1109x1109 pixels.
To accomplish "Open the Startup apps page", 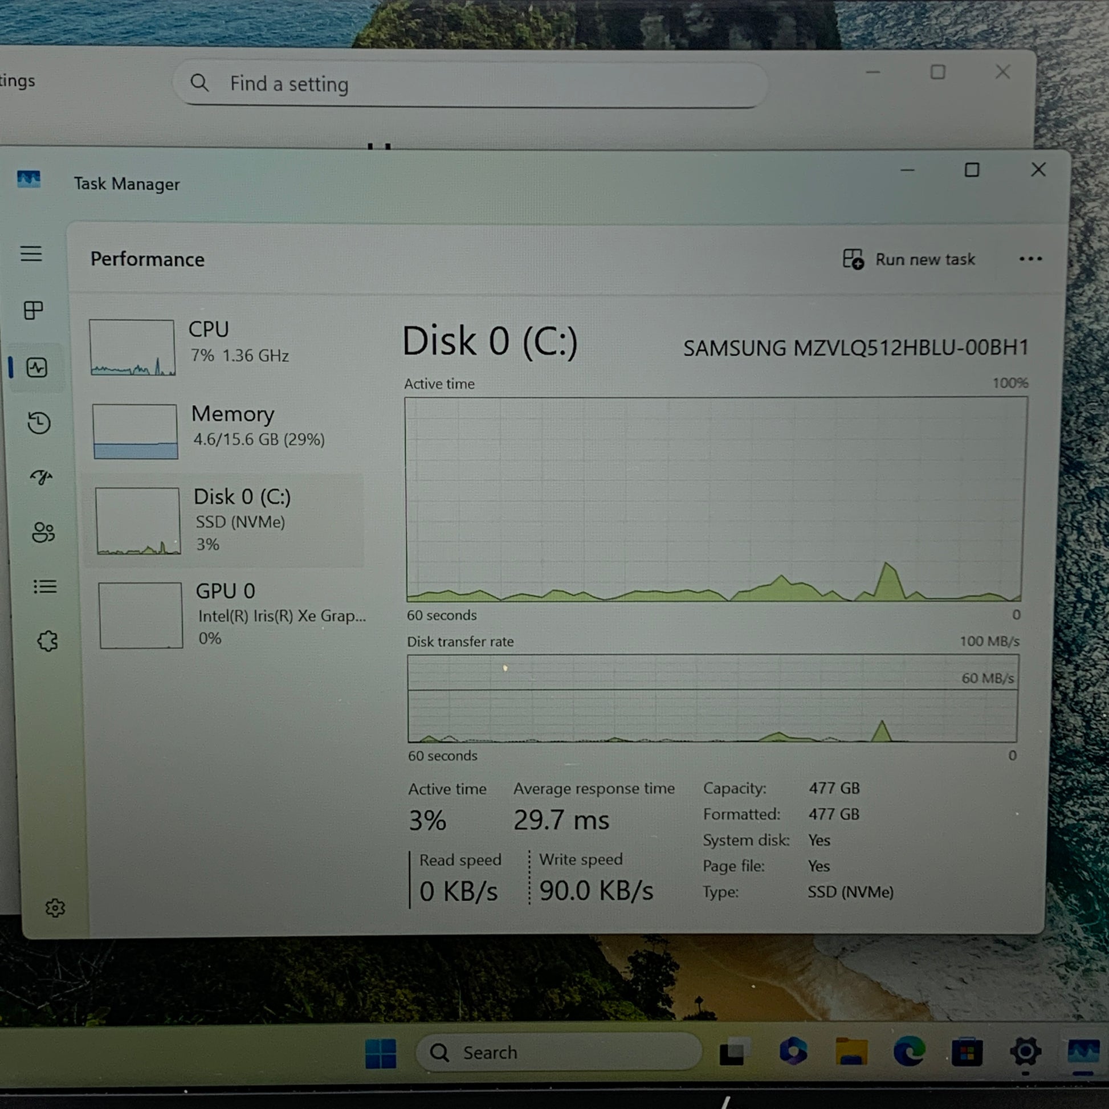I will pyautogui.click(x=42, y=477).
